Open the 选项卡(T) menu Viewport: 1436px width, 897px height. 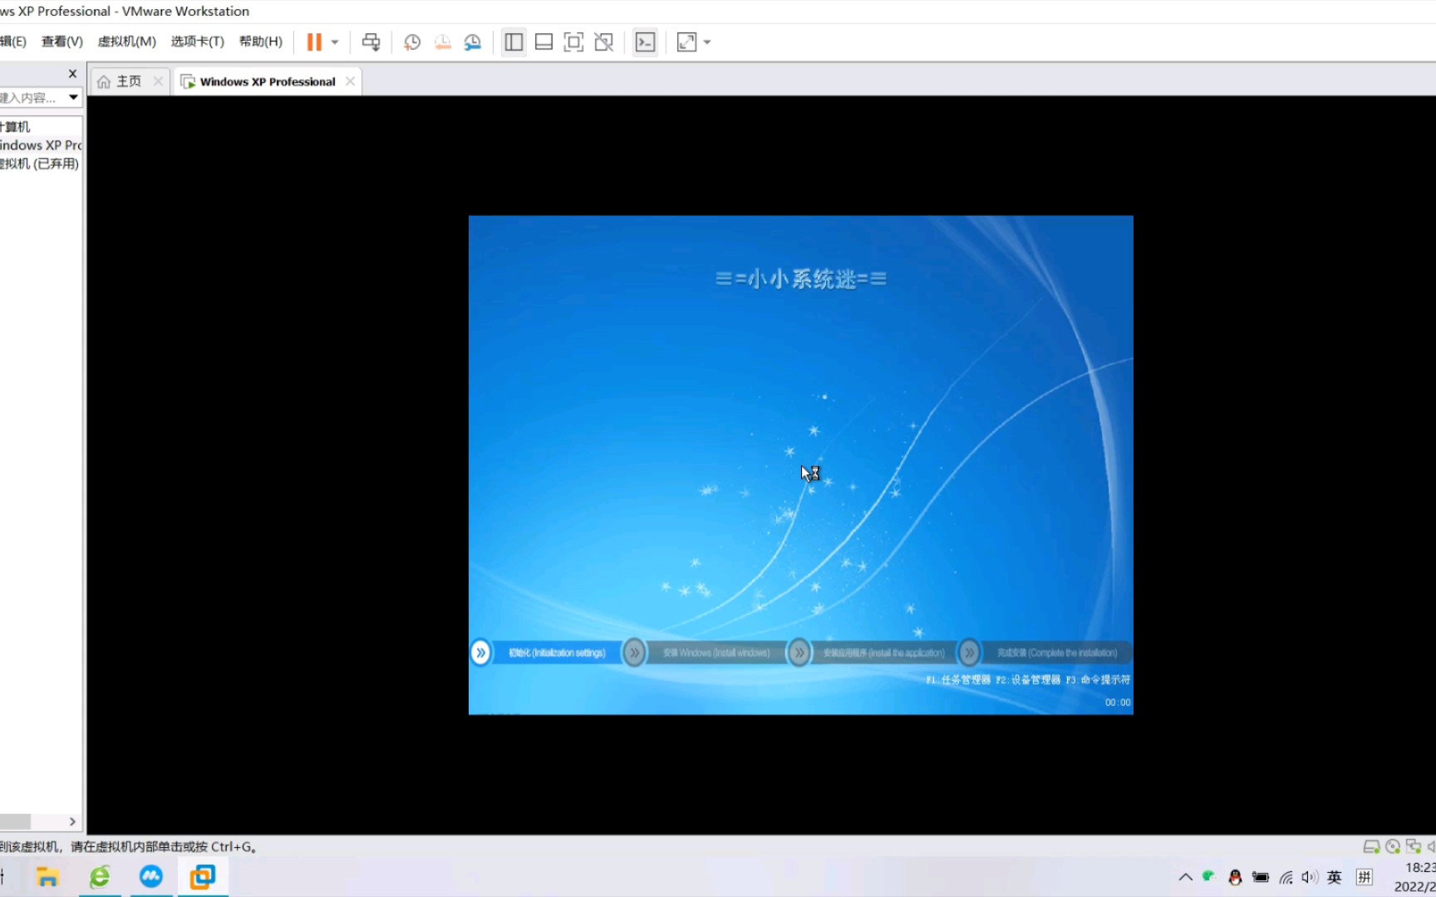click(198, 42)
